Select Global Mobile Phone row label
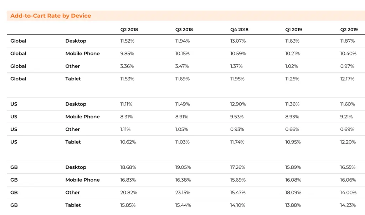The height and width of the screenshot is (215, 365). tap(82, 53)
